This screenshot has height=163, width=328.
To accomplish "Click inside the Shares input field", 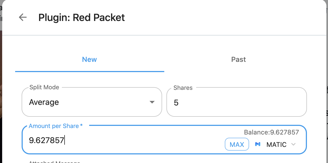I will [x=236, y=102].
